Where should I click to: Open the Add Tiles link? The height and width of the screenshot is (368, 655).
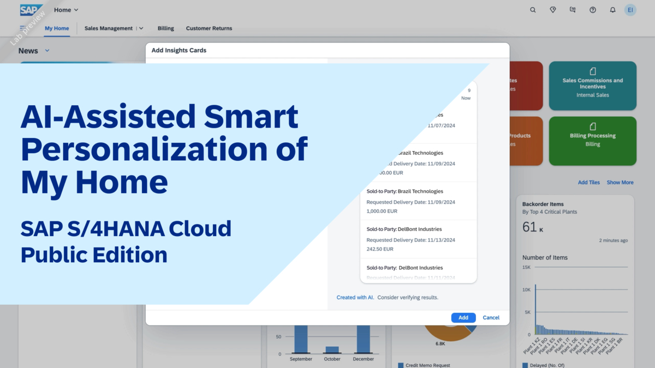pyautogui.click(x=588, y=182)
